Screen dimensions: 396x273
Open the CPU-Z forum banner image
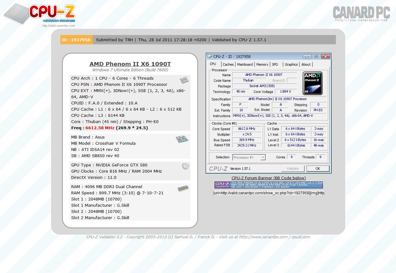point(268,185)
